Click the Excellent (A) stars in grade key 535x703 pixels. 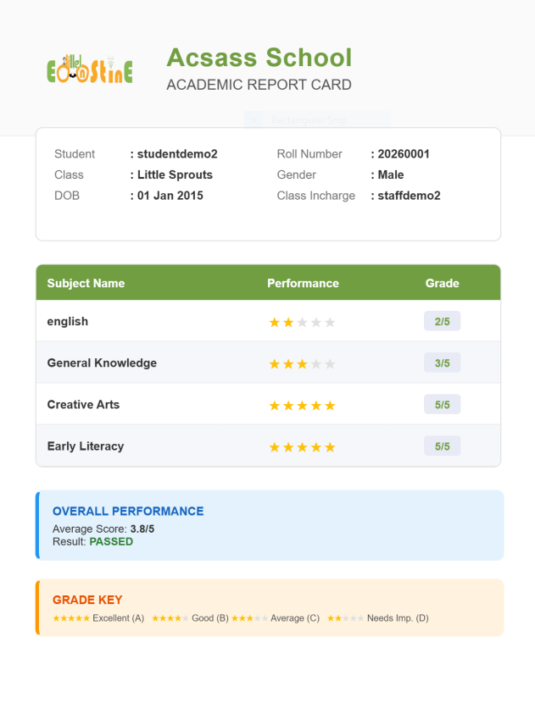coord(71,618)
